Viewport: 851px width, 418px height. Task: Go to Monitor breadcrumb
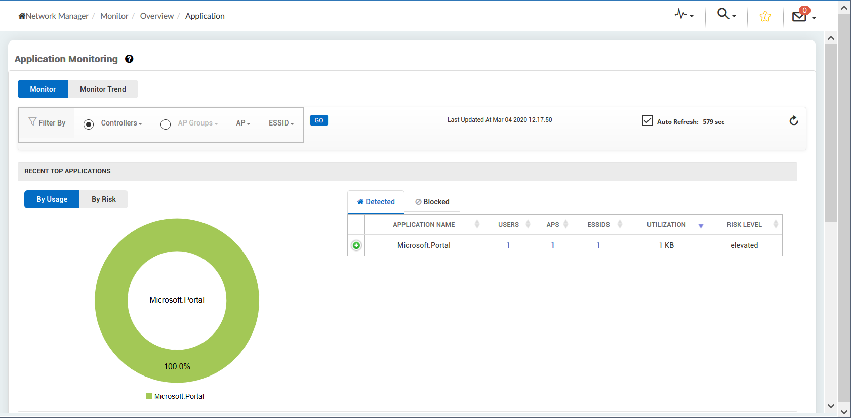click(x=114, y=16)
